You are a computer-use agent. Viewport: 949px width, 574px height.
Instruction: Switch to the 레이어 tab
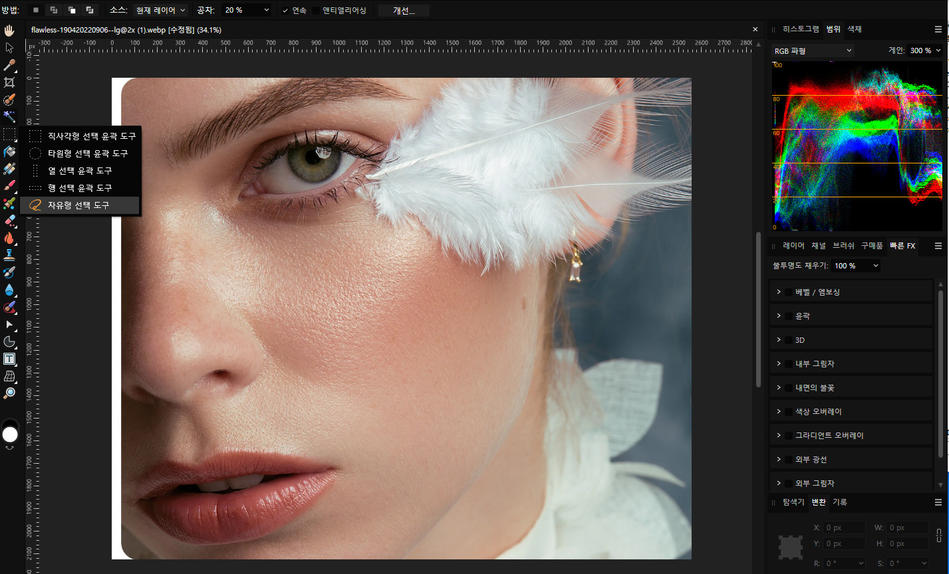click(793, 246)
